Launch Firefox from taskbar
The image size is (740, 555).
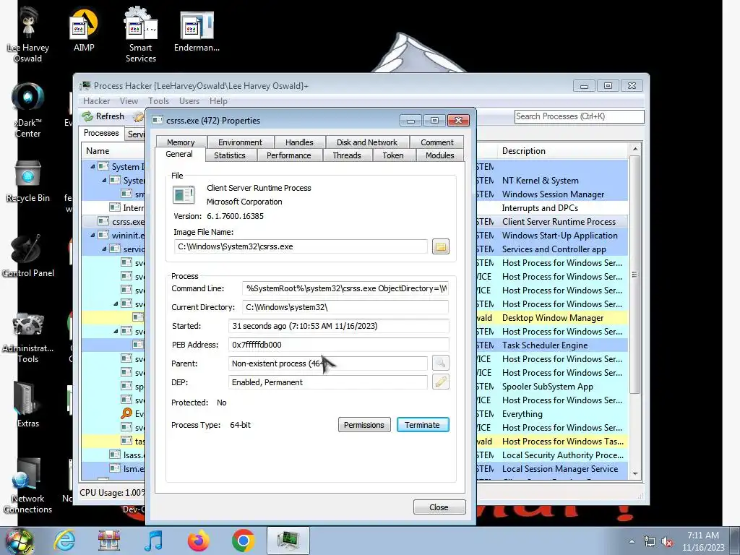pos(198,541)
